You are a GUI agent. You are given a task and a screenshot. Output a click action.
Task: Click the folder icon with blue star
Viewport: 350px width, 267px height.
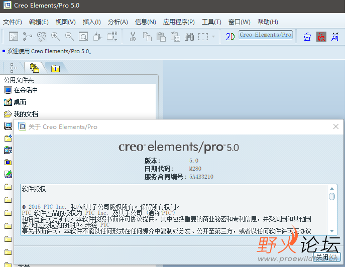(x=8, y=139)
